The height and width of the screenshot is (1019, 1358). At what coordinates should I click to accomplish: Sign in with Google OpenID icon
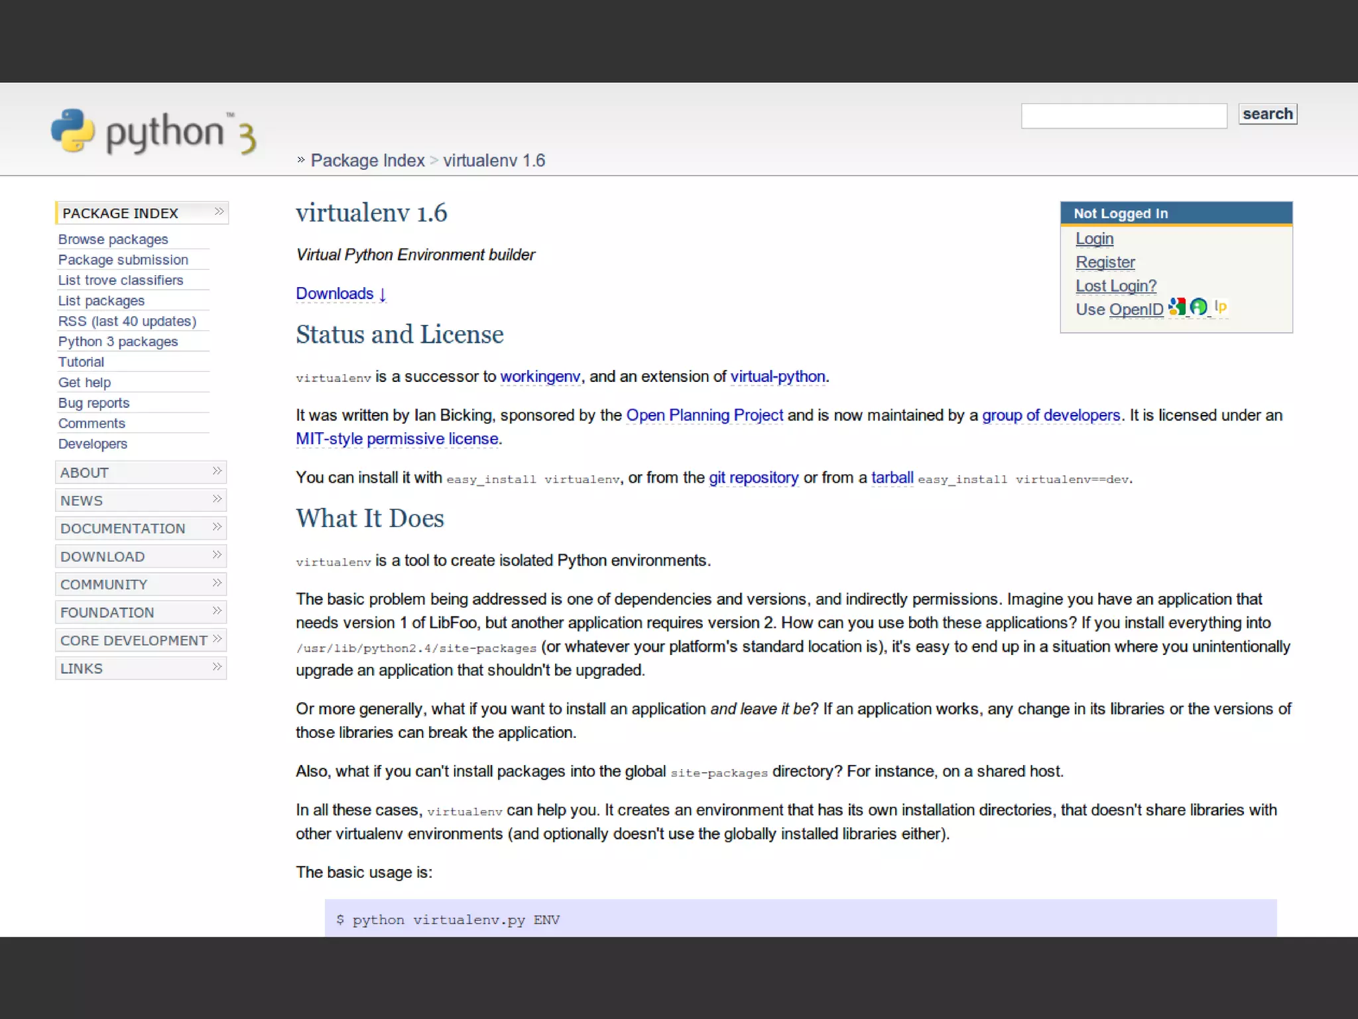click(x=1177, y=307)
